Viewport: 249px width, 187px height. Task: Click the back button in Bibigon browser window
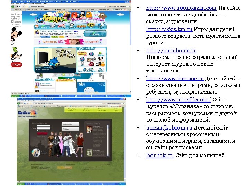[19, 103]
